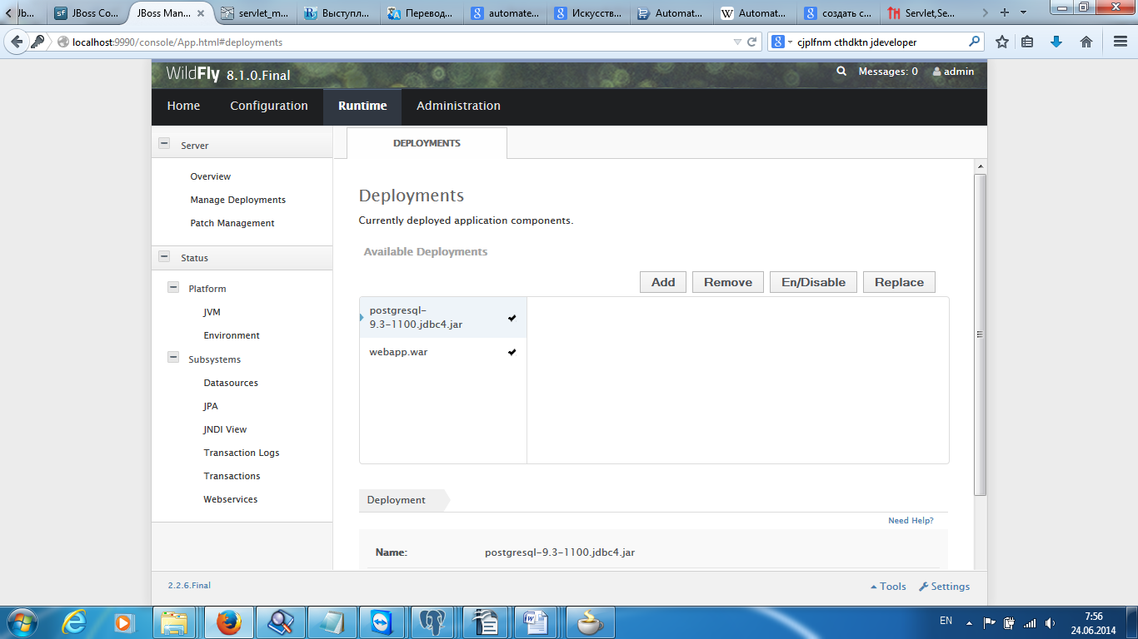Open TeamViewer from the taskbar
Viewport: 1138px width, 639px height.
pos(382,622)
